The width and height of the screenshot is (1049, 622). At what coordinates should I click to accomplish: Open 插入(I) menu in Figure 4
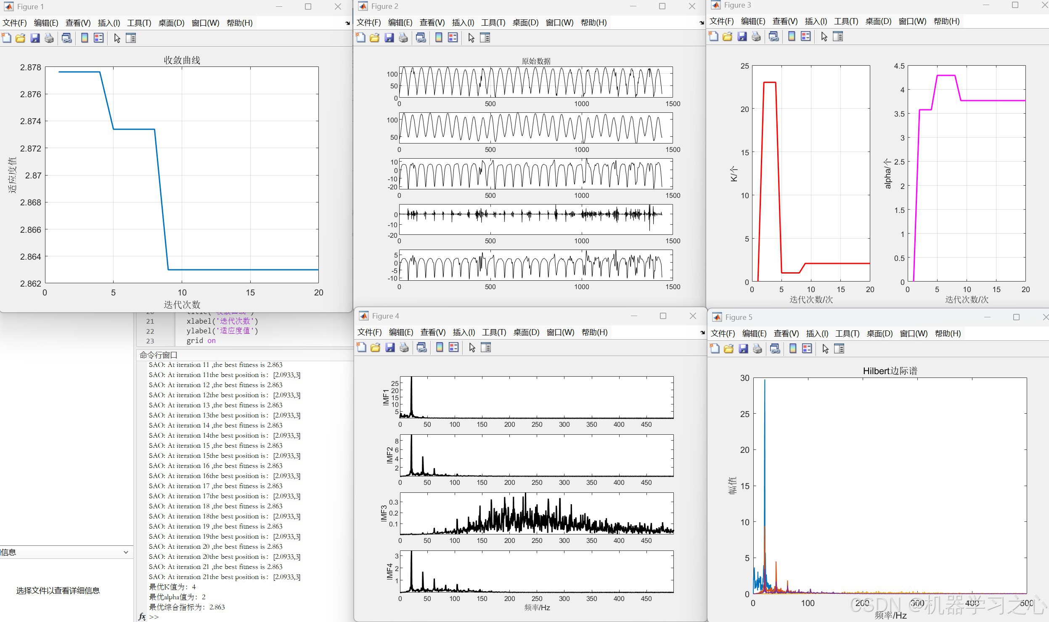(464, 332)
